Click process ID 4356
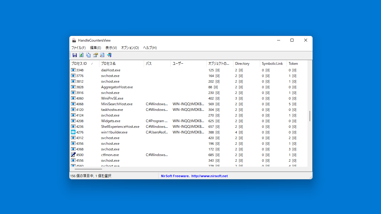This screenshot has height=214, width=381. pos(80,144)
